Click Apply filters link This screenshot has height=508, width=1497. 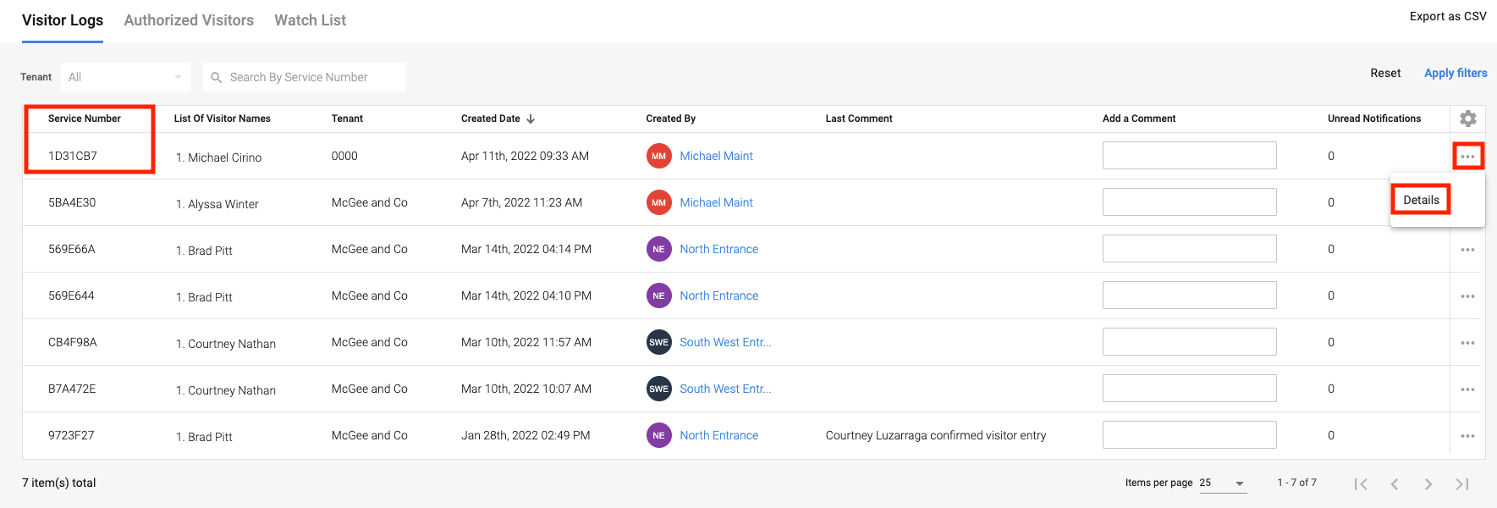(1455, 74)
